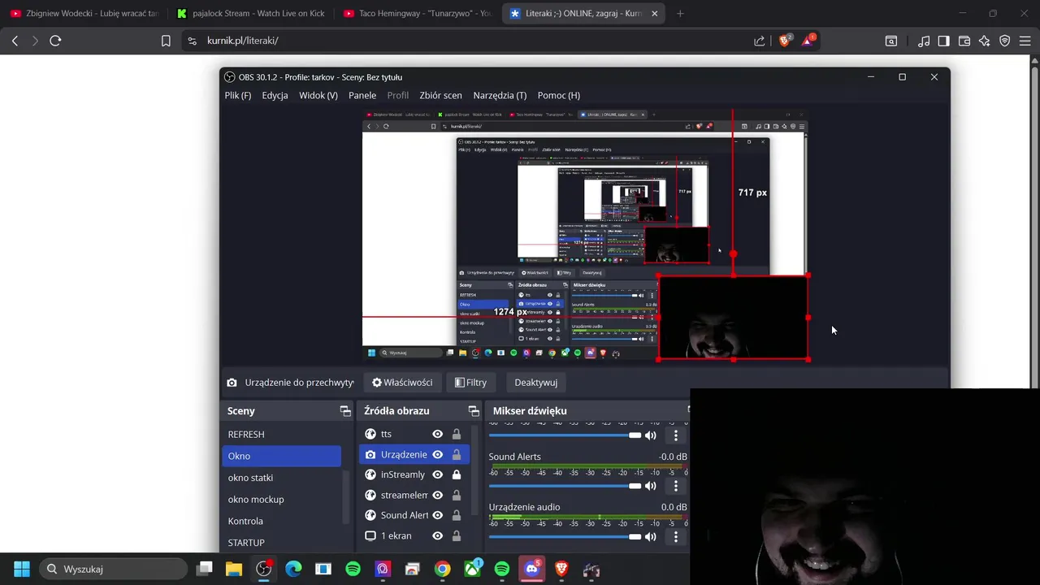Reload the kurnik.pl page
This screenshot has height=585, width=1040.
pos(55,41)
